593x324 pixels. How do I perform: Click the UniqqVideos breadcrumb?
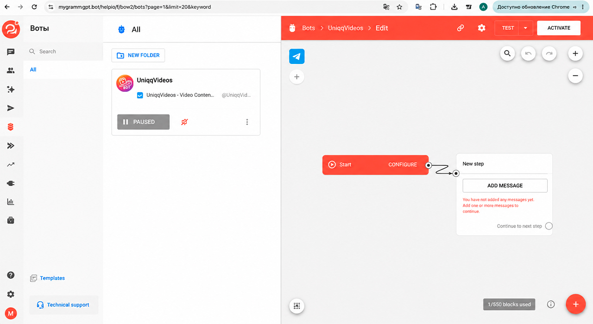pyautogui.click(x=345, y=28)
